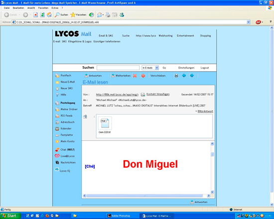Screen dimensions: 274x219
Task: Open the Posteingang inbox folder
Action: click(x=65, y=103)
